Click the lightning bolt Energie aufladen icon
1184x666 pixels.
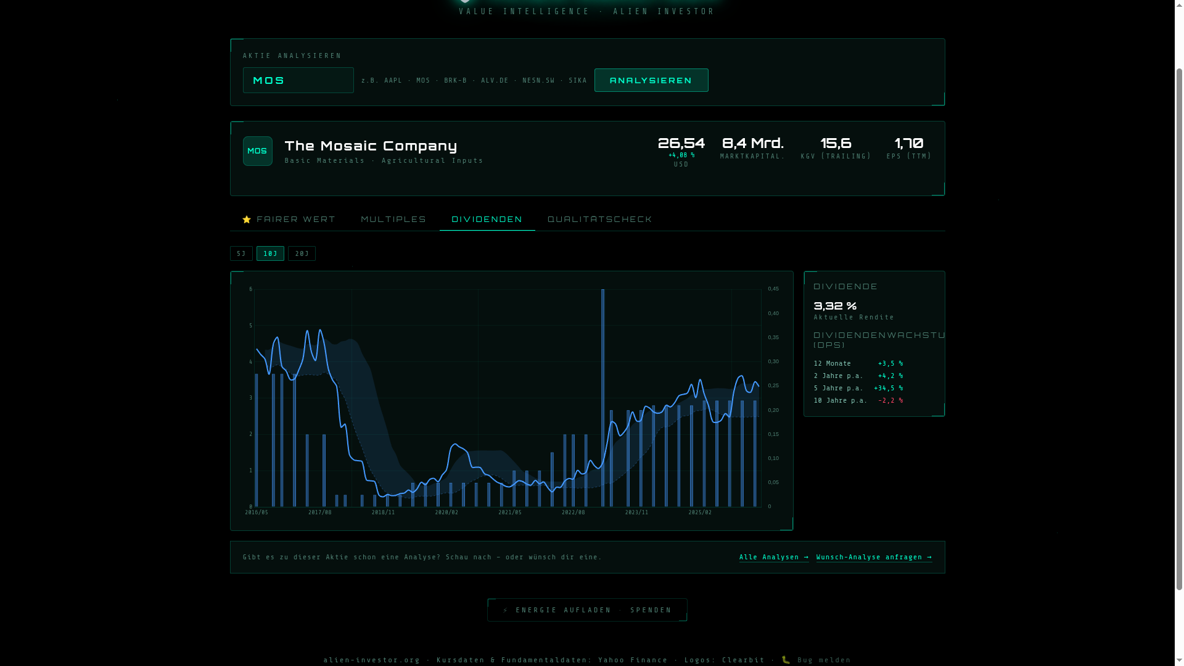click(x=506, y=610)
